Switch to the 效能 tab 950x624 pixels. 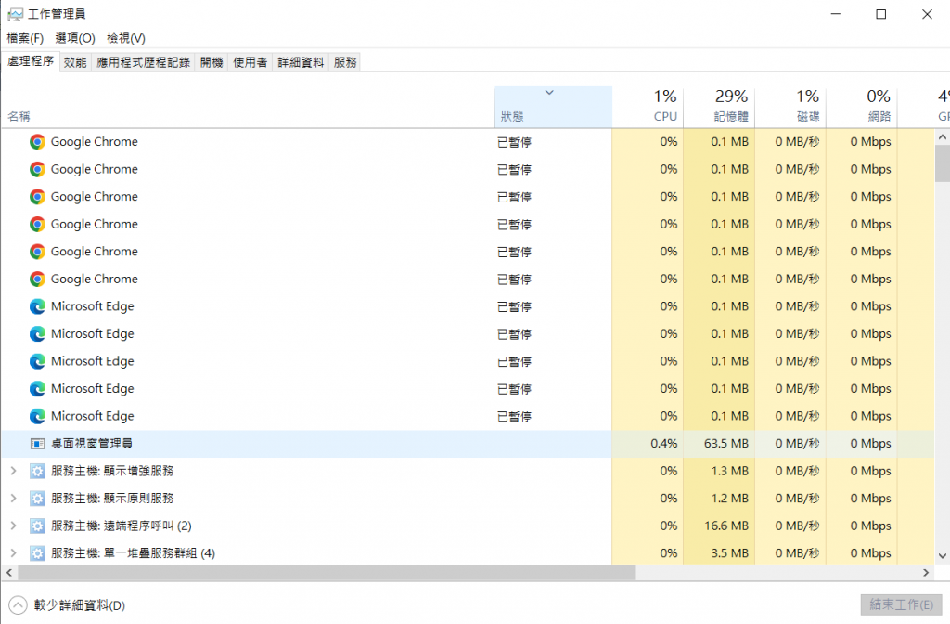point(75,62)
